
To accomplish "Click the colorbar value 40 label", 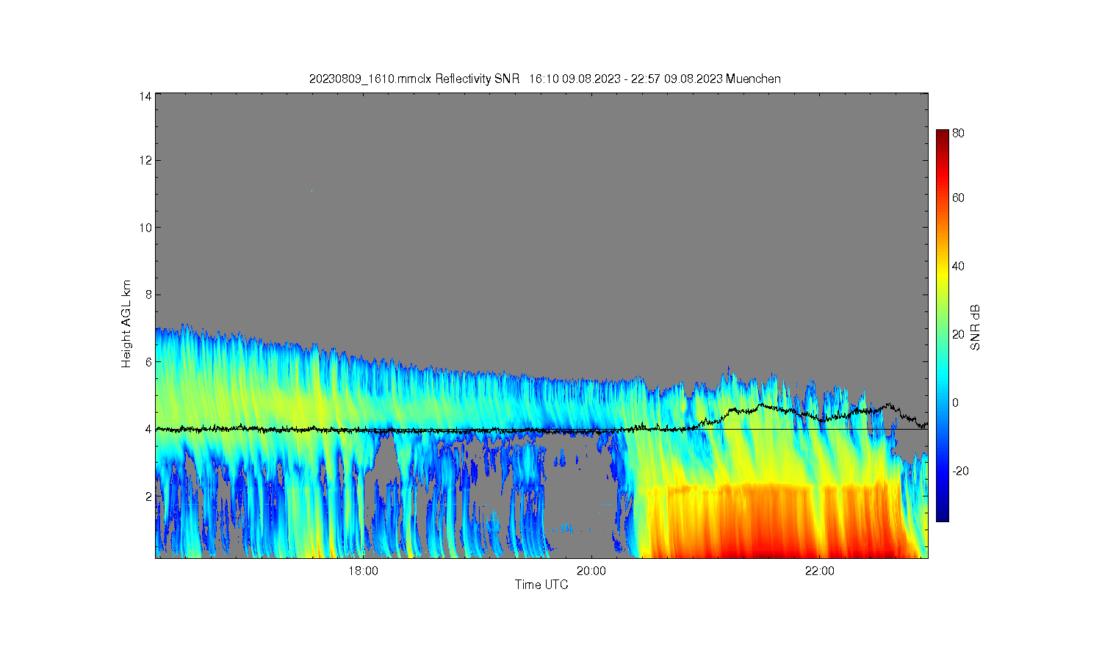I will [x=958, y=266].
